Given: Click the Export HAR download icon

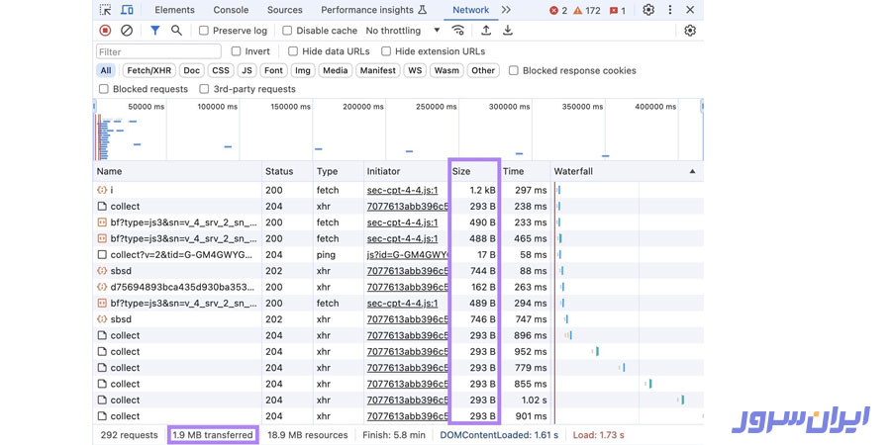Looking at the screenshot, I should tap(508, 31).
